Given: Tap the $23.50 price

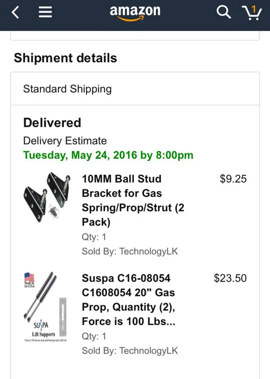Looking at the screenshot, I should click(x=230, y=278).
